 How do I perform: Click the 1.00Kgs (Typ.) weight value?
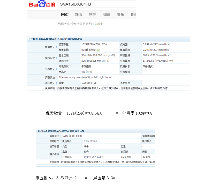tap(90, 83)
